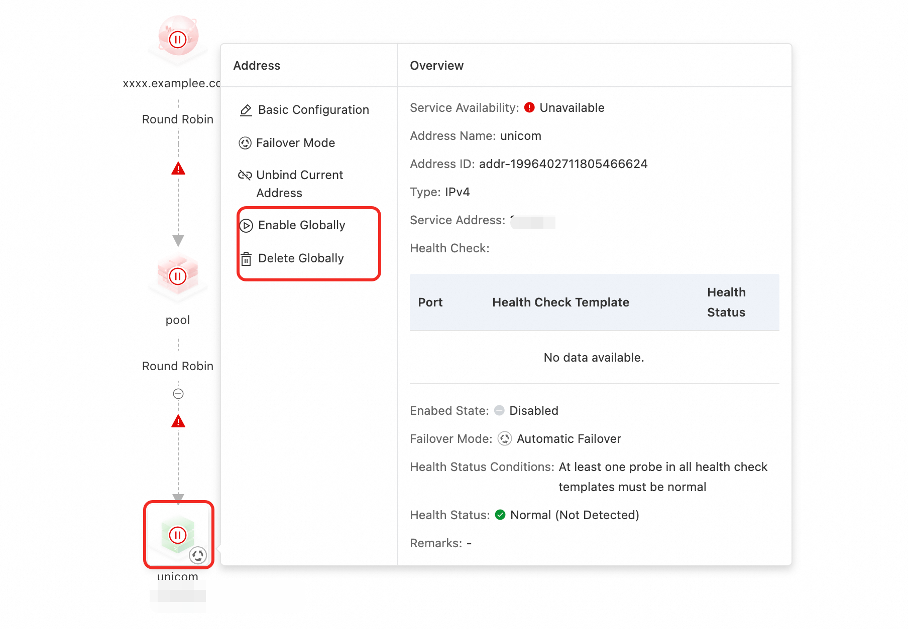Click the Round Robin label below the domain node
The width and height of the screenshot is (908, 629).
coord(178,119)
